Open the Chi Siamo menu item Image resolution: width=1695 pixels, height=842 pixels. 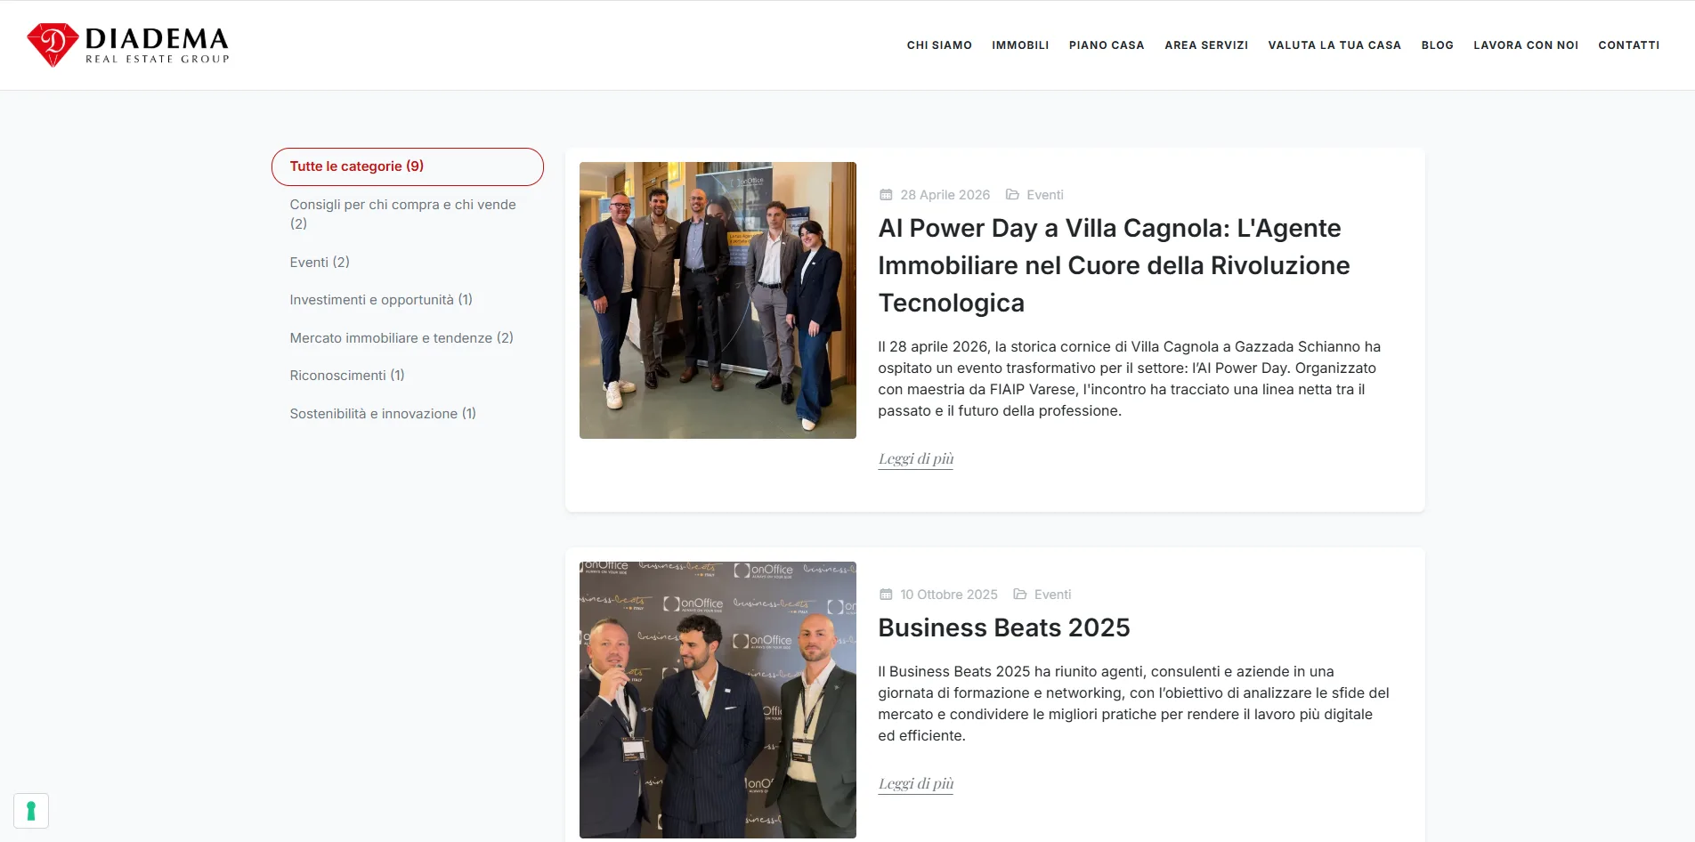939,45
